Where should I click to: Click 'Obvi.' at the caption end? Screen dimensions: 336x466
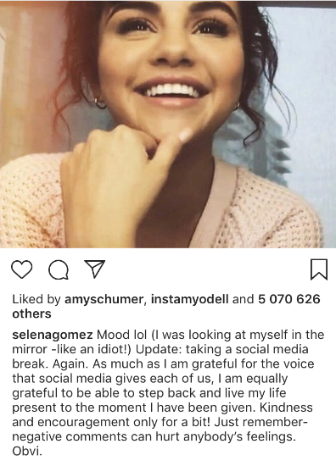27,452
